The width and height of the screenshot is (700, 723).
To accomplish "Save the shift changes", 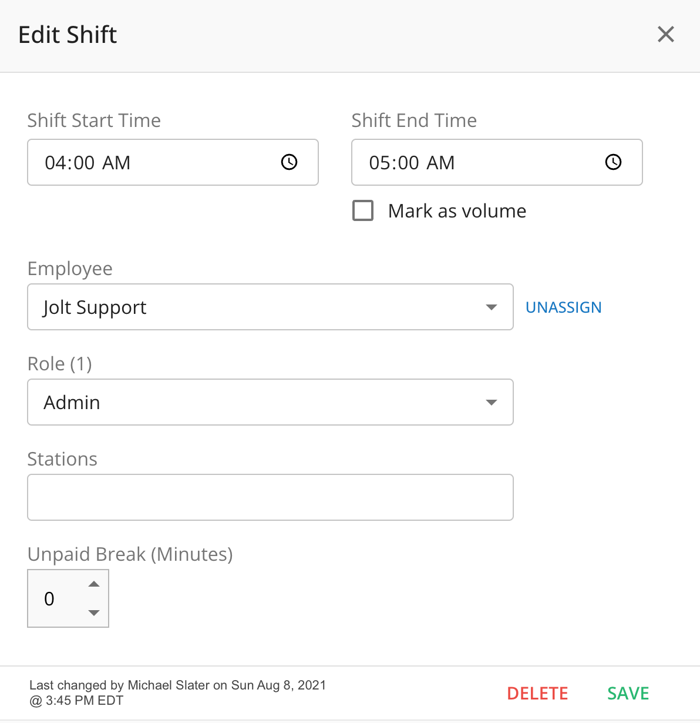I will [628, 694].
